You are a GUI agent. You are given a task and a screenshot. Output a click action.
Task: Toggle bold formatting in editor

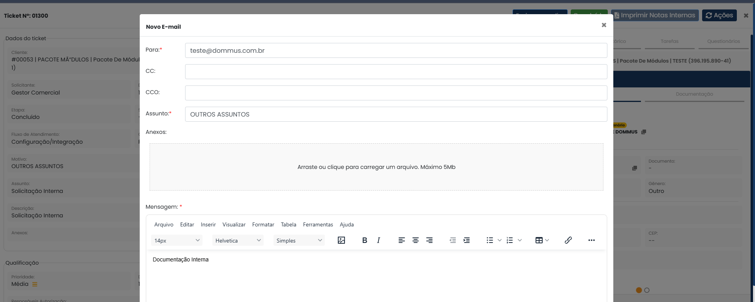tap(365, 240)
